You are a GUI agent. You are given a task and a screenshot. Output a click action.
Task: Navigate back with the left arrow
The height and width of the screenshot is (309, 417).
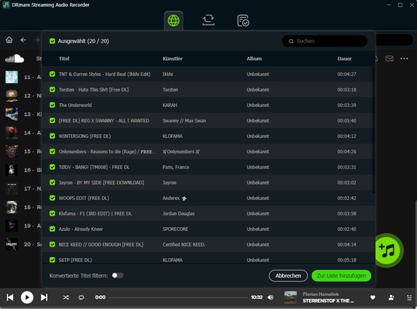pyautogui.click(x=23, y=40)
